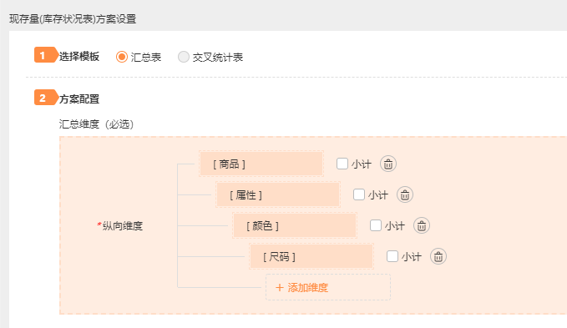This screenshot has height=328, width=567.
Task: Check 小计 for the 颜色 dimension
Action: pyautogui.click(x=375, y=225)
